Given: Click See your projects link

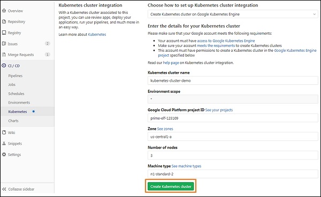Looking at the screenshot, I should [x=219, y=110].
